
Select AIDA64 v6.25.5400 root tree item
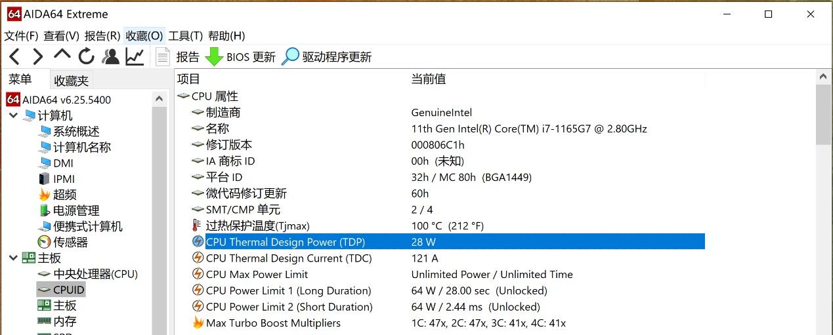pyautogui.click(x=59, y=100)
